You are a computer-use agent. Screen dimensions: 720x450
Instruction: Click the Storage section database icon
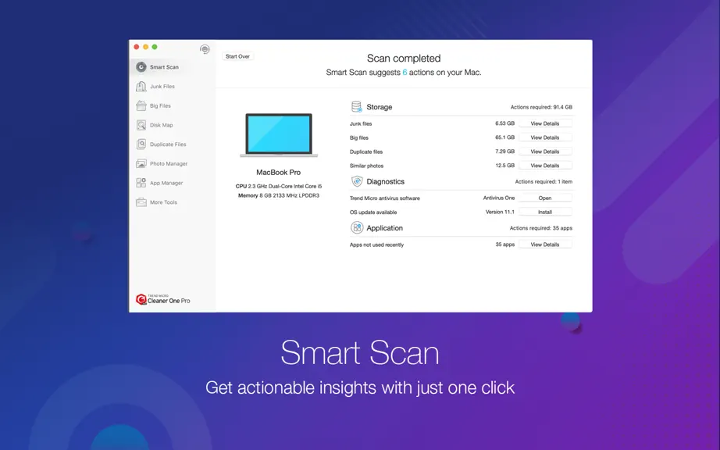[357, 107]
